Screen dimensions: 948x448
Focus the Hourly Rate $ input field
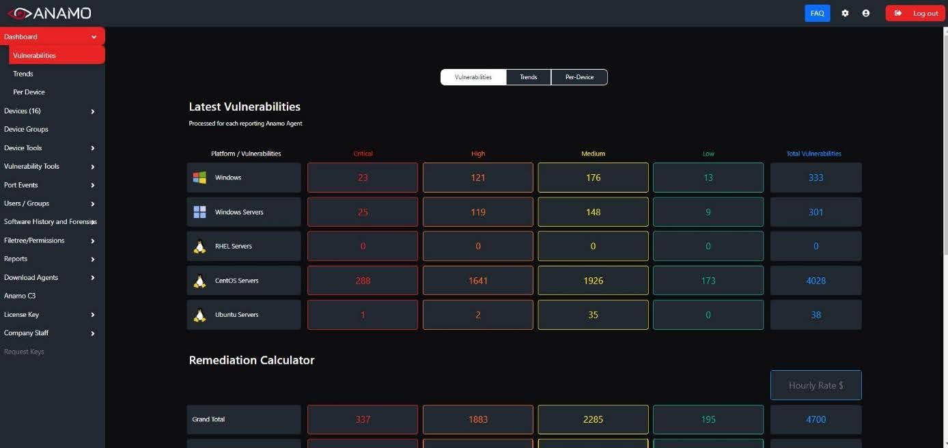coord(815,385)
